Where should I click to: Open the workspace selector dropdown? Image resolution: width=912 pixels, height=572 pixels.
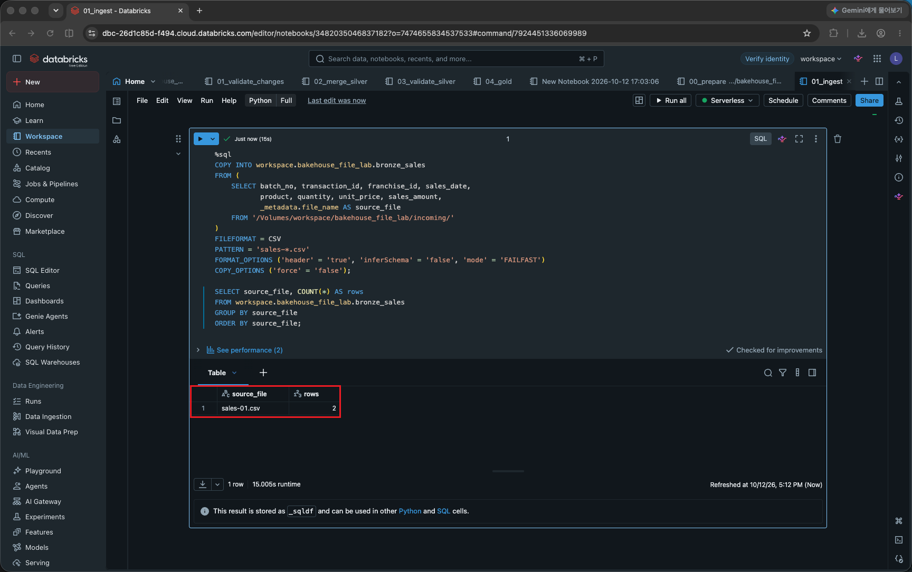click(821, 59)
